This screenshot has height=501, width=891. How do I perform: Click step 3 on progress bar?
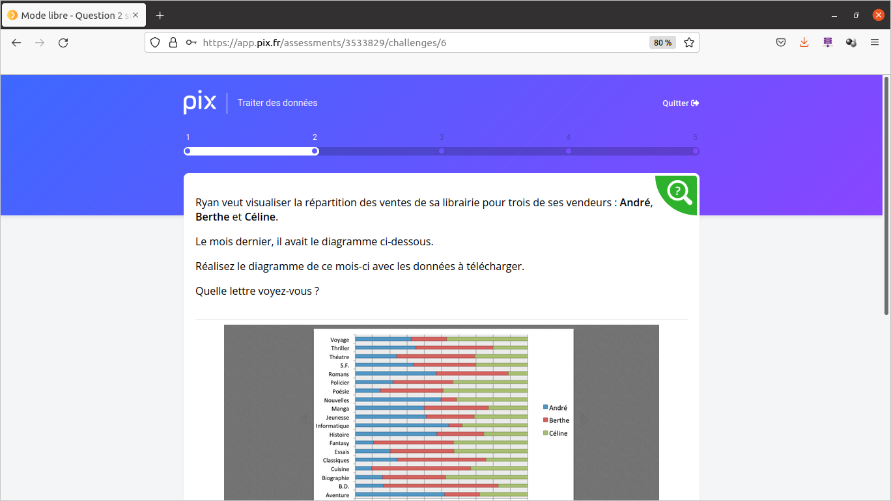point(442,151)
